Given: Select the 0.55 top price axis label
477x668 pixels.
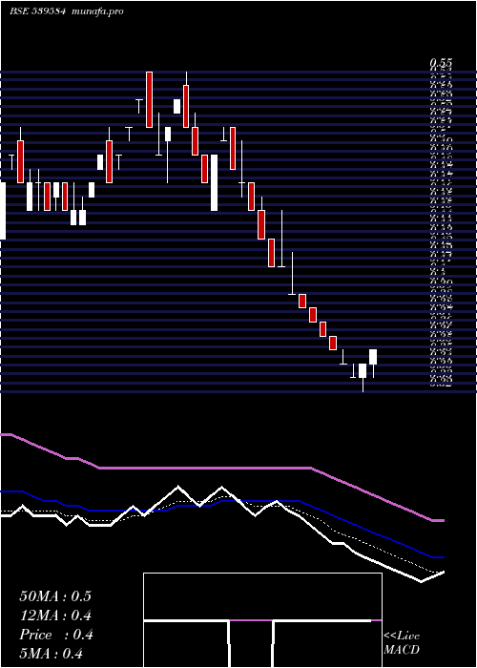Looking at the screenshot, I should (441, 64).
